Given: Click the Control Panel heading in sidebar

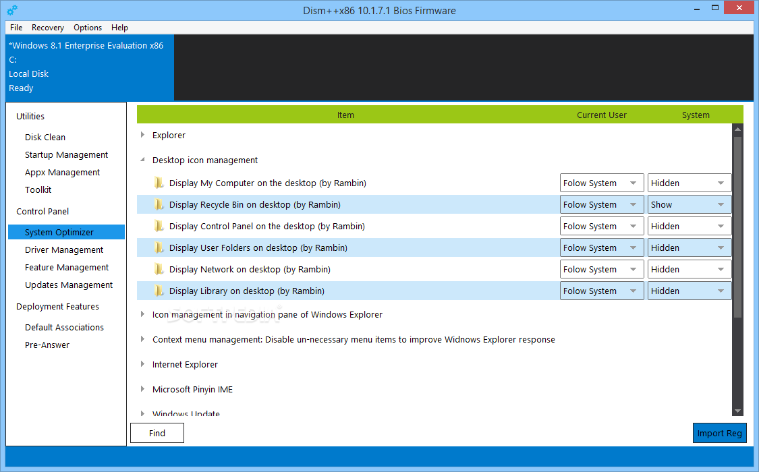Looking at the screenshot, I should point(43,211).
